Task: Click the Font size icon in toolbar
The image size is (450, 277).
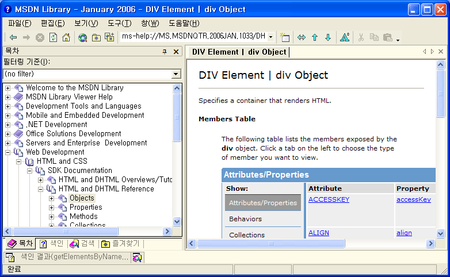Action: (x=345, y=37)
